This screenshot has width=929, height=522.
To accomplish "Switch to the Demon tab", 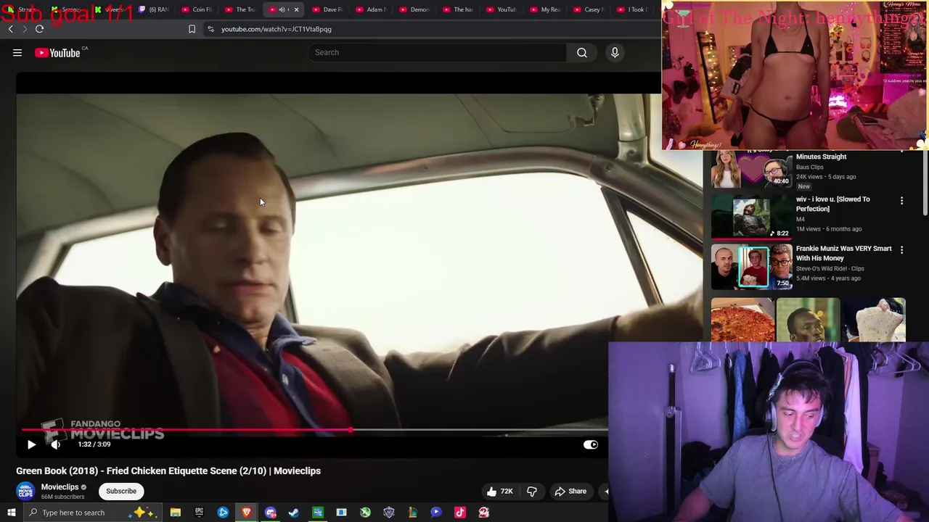I will (x=414, y=9).
